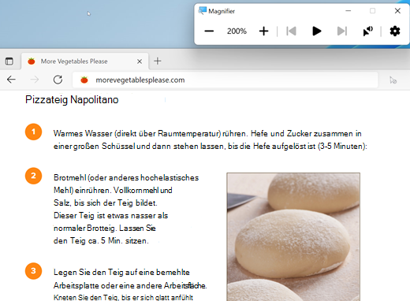Zoom in with Magnifier plus button
Image resolution: width=410 pixels, height=301 pixels.
point(263,32)
